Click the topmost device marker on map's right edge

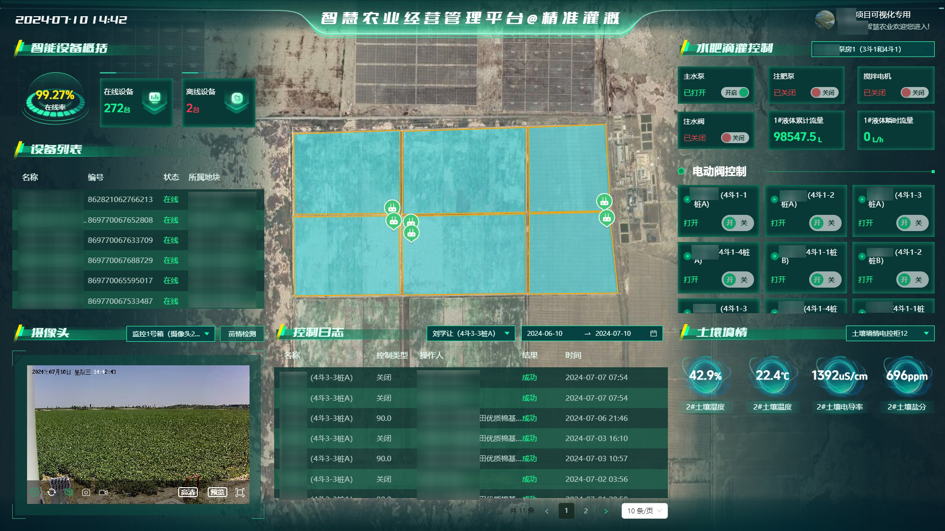(x=604, y=201)
